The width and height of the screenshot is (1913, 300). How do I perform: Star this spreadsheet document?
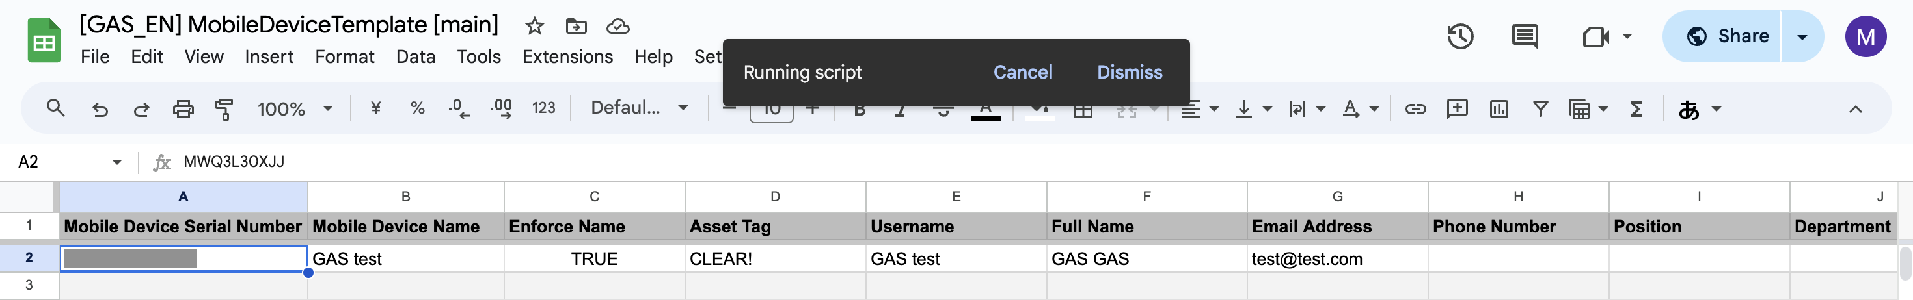(x=534, y=27)
